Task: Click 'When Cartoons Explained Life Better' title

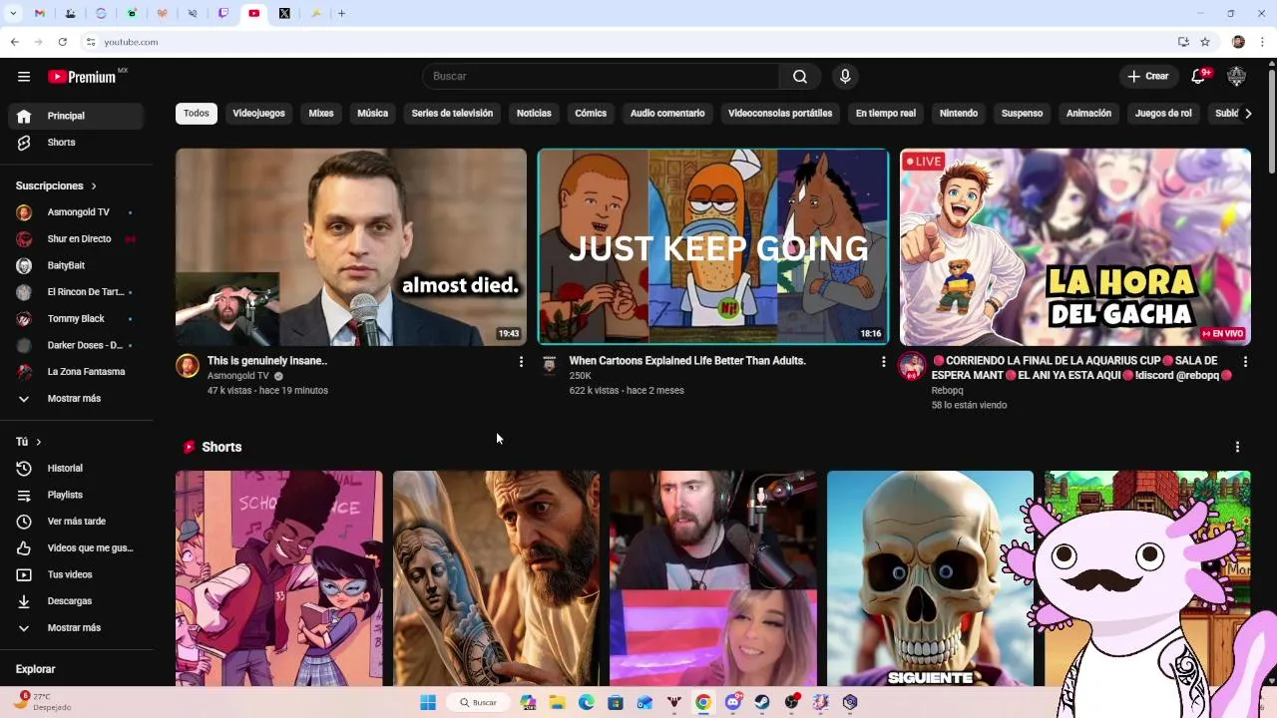Action: [x=687, y=361]
